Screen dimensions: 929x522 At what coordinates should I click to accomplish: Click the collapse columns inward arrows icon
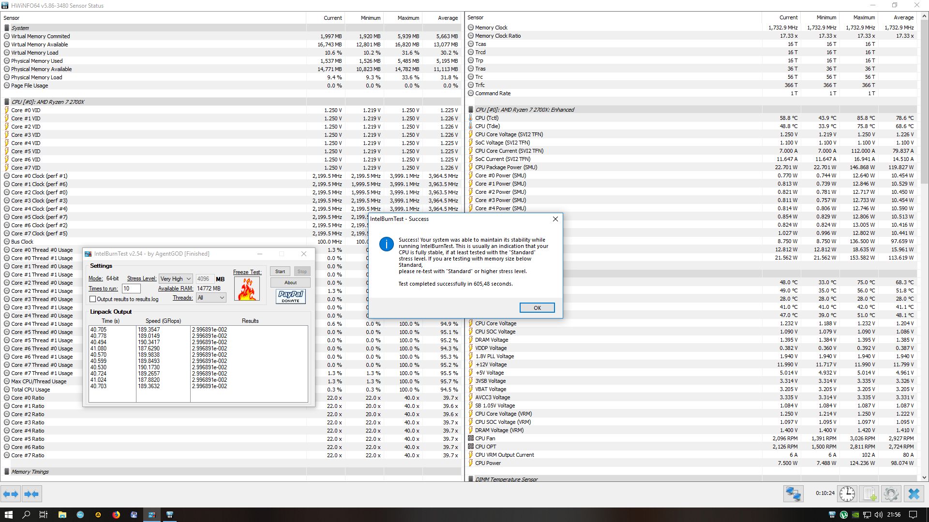click(31, 494)
